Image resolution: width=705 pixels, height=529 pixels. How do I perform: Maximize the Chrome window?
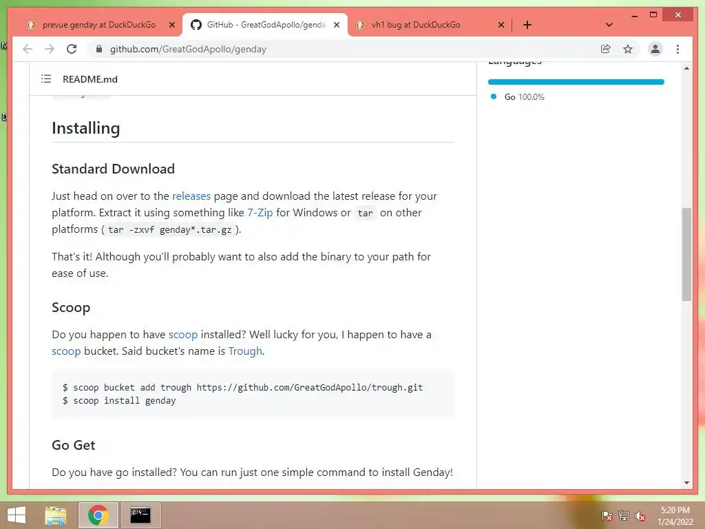[653, 15]
